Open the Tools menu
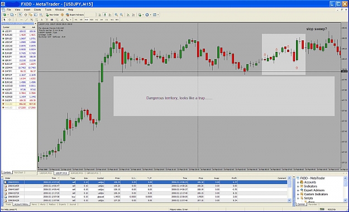The width and height of the screenshot is (349, 212). 48,10
